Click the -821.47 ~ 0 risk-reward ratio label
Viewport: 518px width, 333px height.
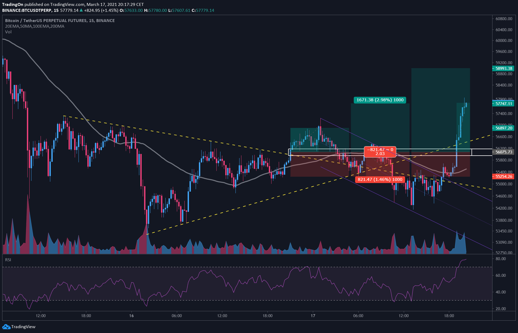380,152
